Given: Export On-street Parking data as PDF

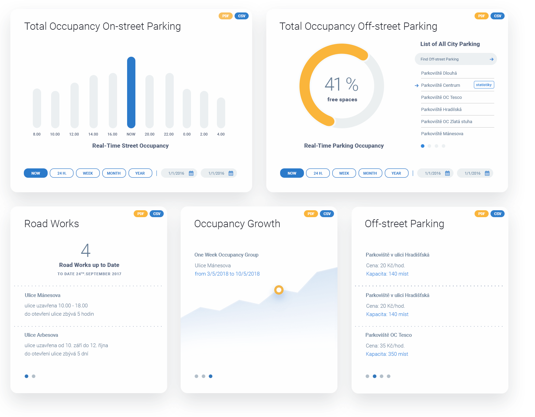Looking at the screenshot, I should pyautogui.click(x=226, y=16).
